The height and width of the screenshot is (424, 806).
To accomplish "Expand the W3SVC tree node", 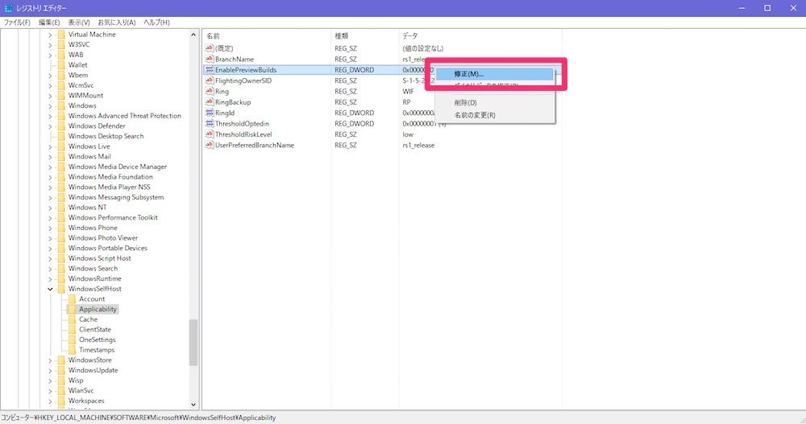I will click(x=50, y=45).
